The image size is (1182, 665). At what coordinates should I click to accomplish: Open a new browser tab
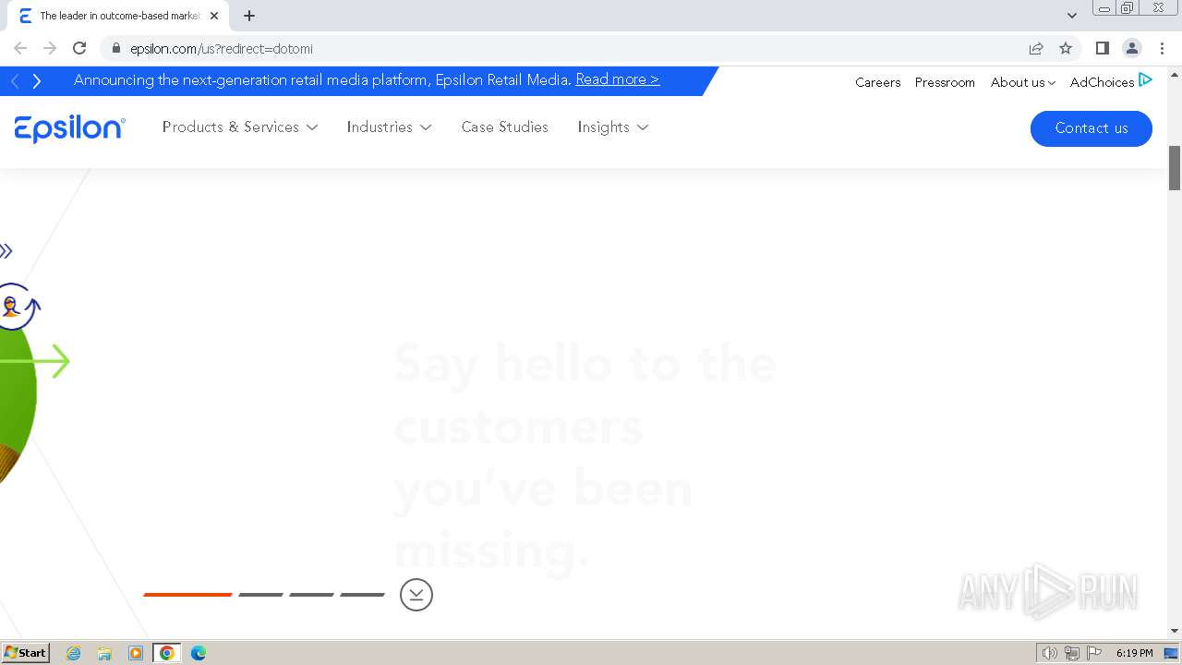point(249,16)
